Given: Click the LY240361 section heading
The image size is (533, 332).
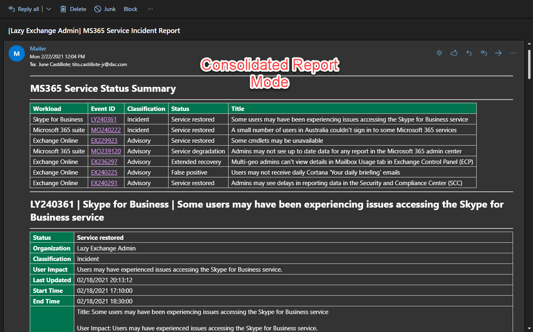Looking at the screenshot, I should [x=267, y=210].
